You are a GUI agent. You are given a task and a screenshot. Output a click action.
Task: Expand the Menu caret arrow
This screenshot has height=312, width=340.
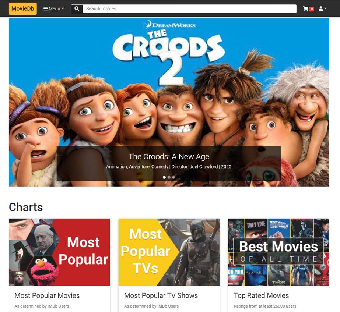(63, 9)
